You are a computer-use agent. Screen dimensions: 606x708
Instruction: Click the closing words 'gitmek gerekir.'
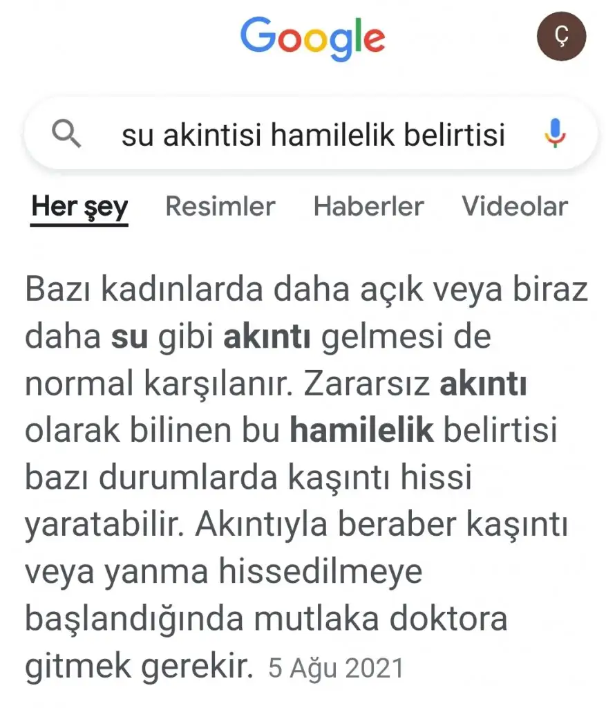pos(139,667)
